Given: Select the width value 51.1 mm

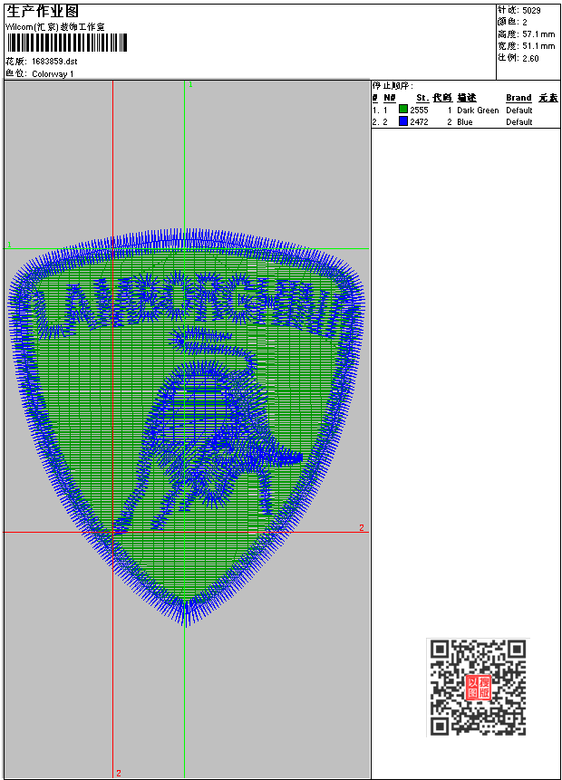Looking at the screenshot, I should click(538, 46).
